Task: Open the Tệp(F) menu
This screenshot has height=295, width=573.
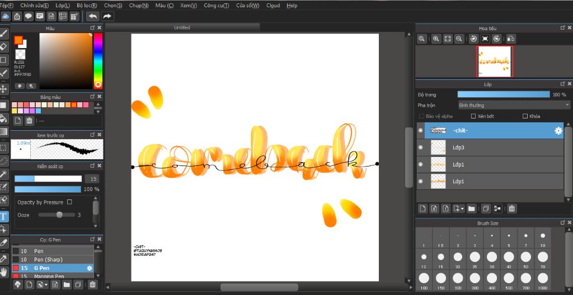Action: pos(7,6)
